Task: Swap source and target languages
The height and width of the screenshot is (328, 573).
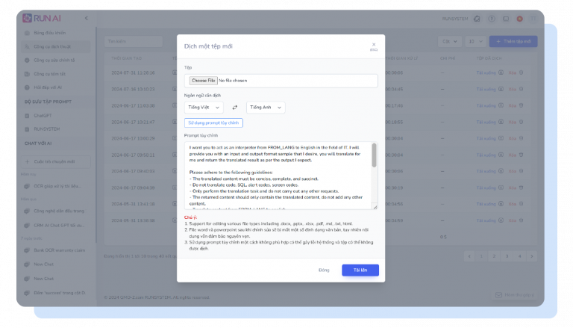Action: tap(235, 108)
